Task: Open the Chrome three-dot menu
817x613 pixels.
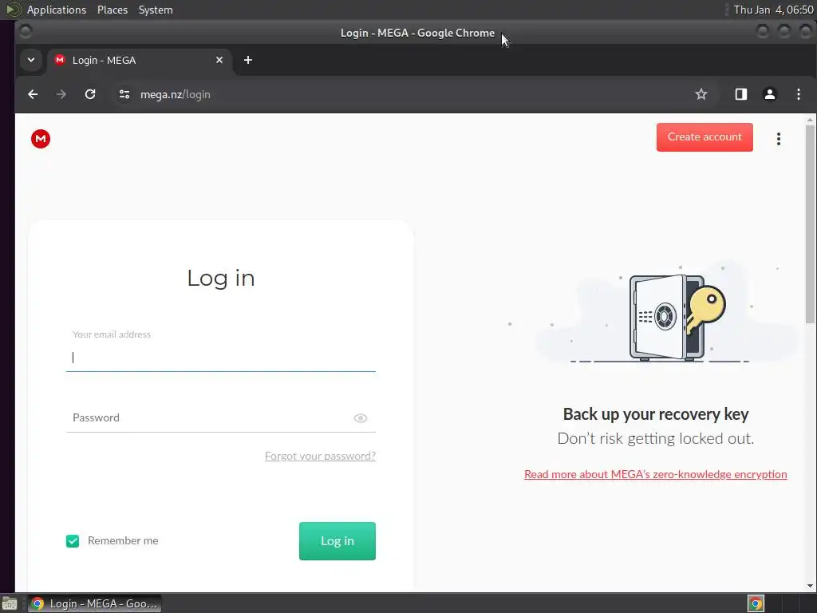Action: (x=798, y=94)
